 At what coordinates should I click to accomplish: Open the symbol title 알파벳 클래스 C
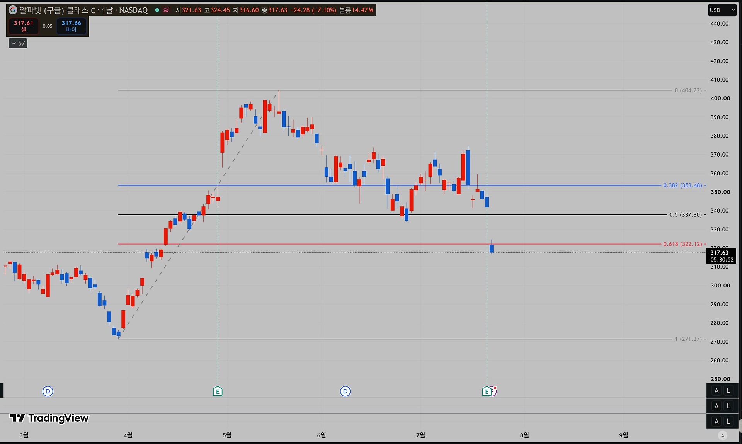point(83,10)
